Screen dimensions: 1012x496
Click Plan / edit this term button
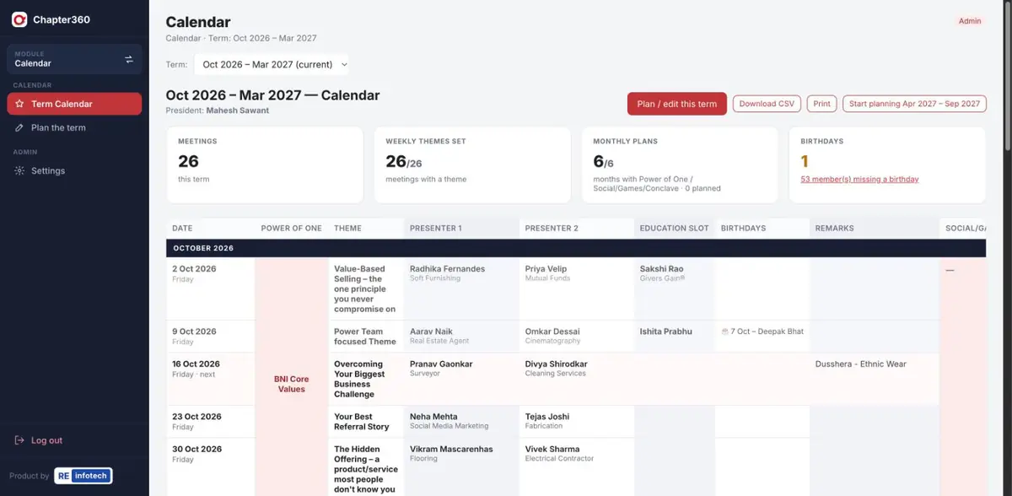pos(677,104)
